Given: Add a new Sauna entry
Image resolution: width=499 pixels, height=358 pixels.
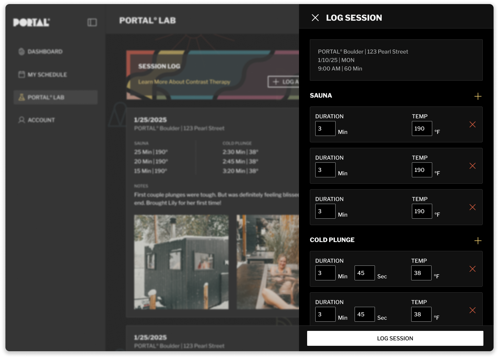Looking at the screenshot, I should coord(478,96).
